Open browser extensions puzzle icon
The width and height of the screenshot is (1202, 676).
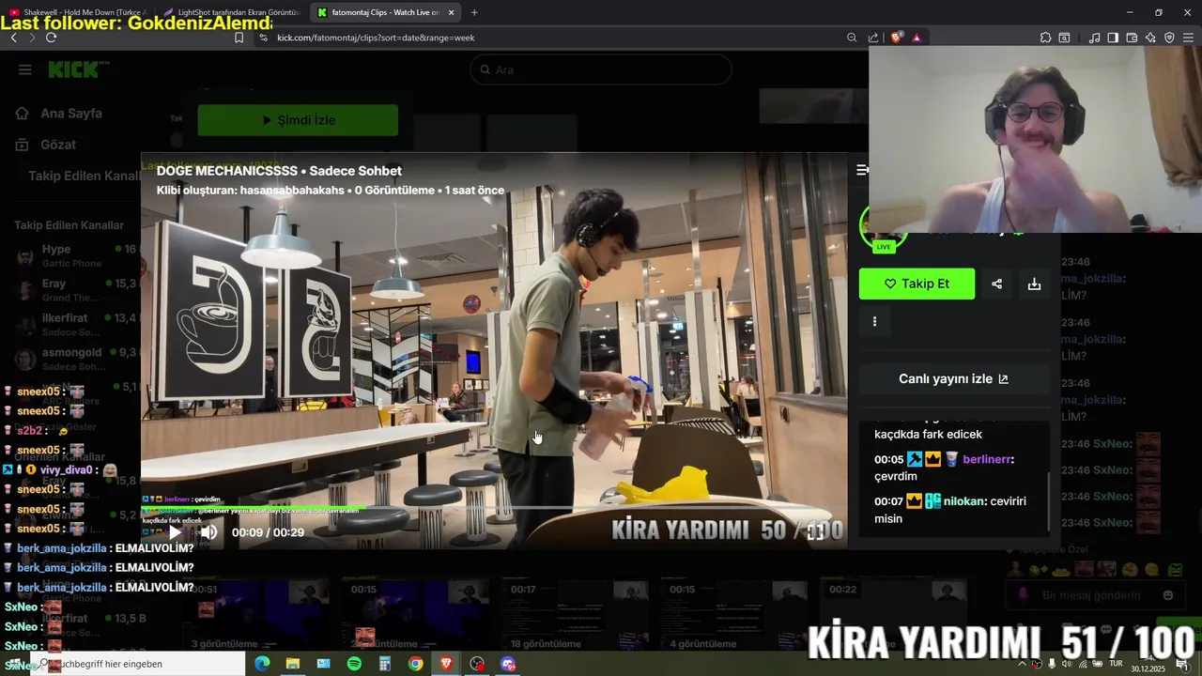[1045, 38]
